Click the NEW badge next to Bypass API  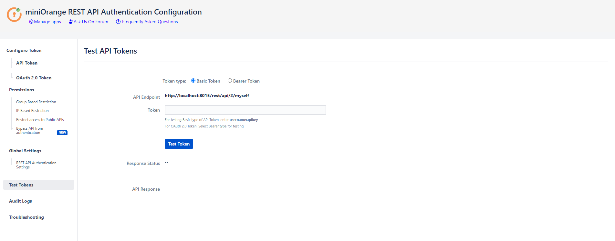(x=62, y=133)
